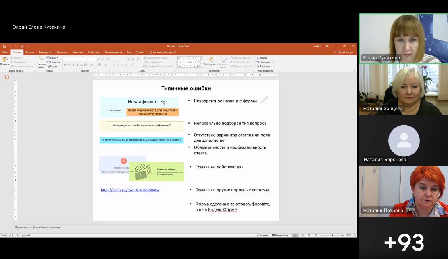Open the Рецензирование (Review) tab
Image resolution: width=448 pixels, height=259 pixels.
[x=113, y=53]
